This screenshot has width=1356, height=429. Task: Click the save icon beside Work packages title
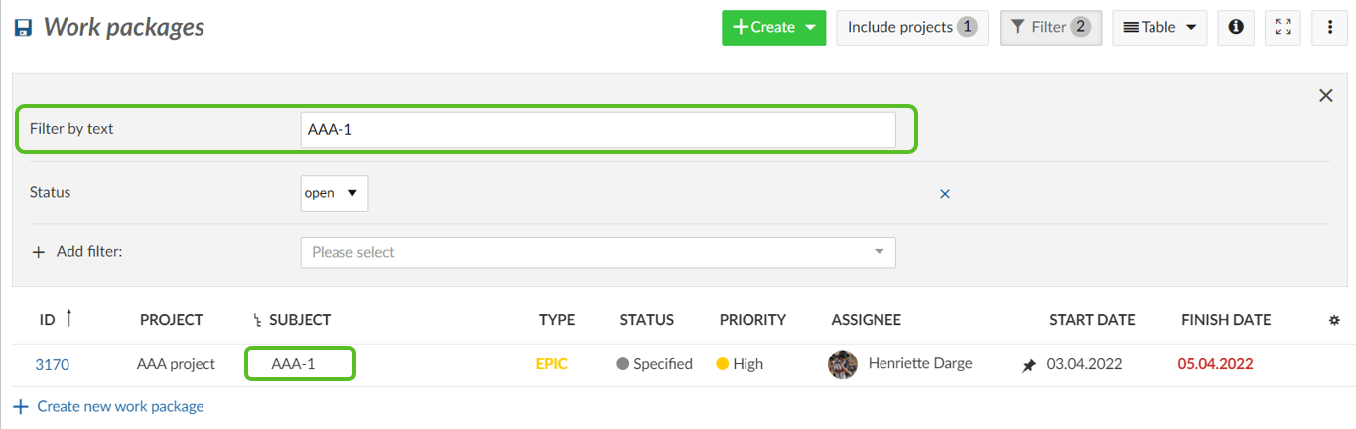[x=23, y=28]
